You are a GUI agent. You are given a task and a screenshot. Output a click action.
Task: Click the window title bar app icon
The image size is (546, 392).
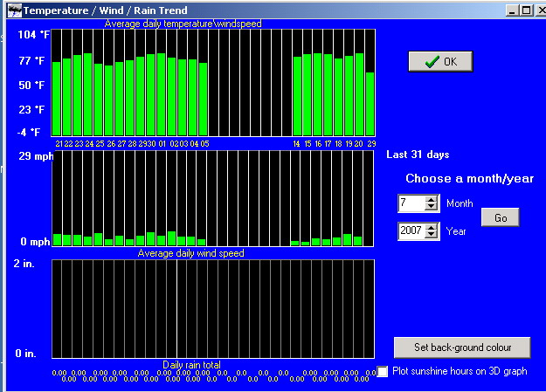15,10
